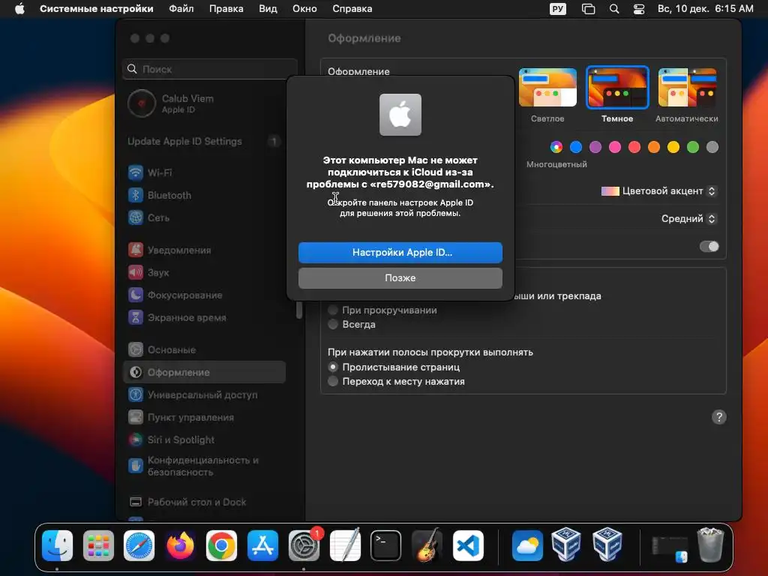Screen dimensions: 768x576
Task: Open Spotlight search in menu bar
Action: (614, 9)
